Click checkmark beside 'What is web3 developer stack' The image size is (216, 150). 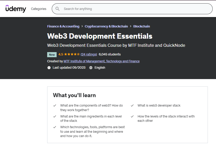(132, 106)
